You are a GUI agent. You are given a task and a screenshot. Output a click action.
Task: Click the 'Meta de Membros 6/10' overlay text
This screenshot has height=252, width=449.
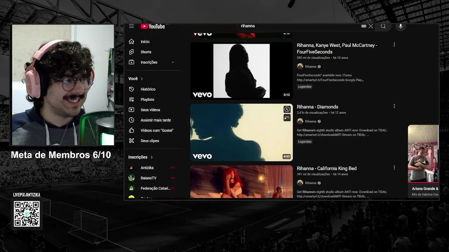coord(61,155)
